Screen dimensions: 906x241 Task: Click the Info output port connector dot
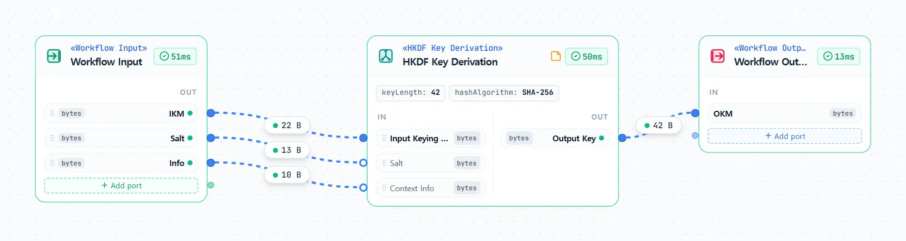tap(210, 163)
